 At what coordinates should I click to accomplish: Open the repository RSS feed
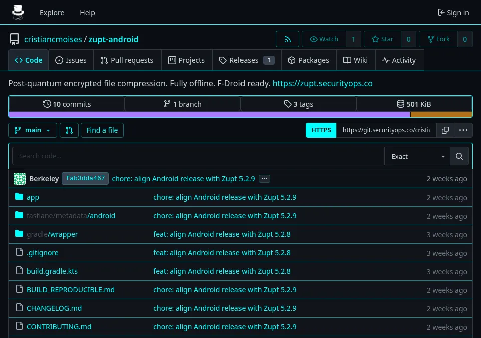coord(287,39)
